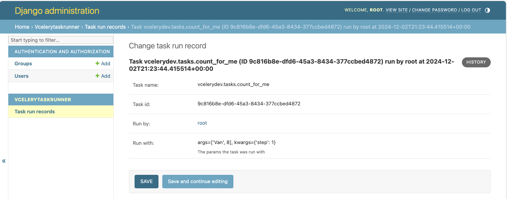Open the root user via the Run by link
Screen dimensions: 507x199
202,123
